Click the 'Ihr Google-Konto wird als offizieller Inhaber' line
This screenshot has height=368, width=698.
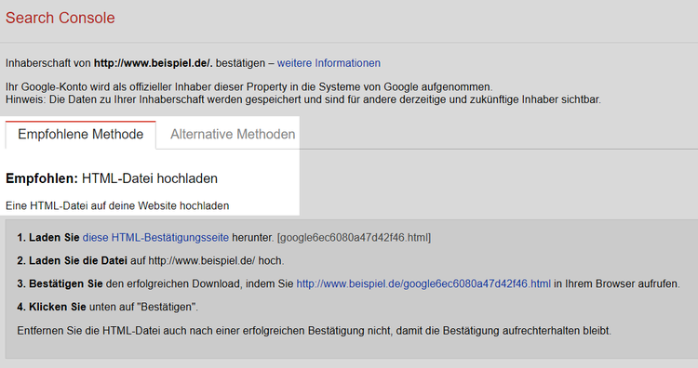click(248, 87)
